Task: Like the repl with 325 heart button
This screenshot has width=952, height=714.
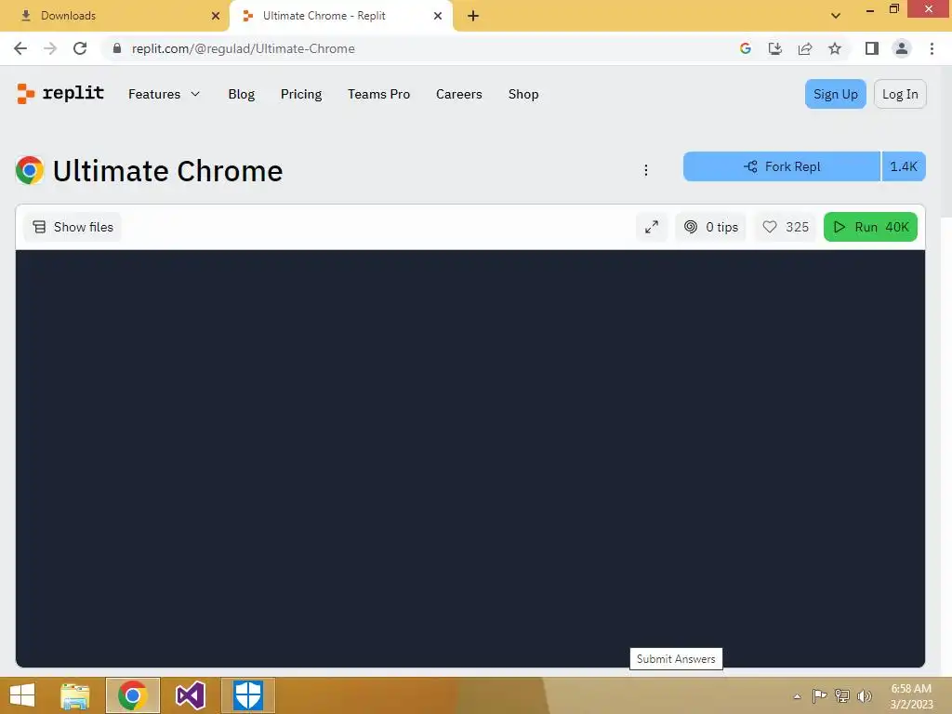Action: coord(785,227)
